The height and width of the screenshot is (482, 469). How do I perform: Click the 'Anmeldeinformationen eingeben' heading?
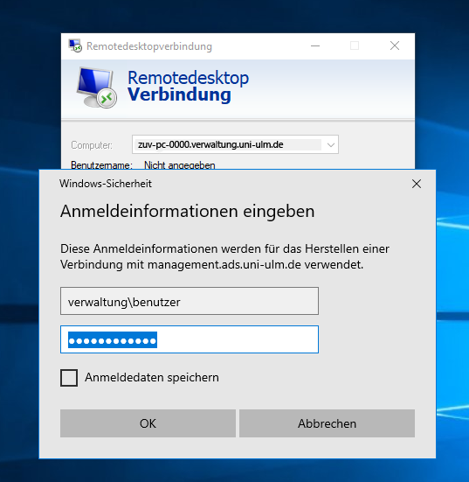click(188, 211)
